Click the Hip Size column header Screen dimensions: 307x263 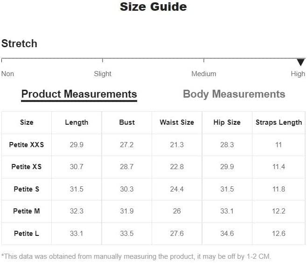coord(227,122)
